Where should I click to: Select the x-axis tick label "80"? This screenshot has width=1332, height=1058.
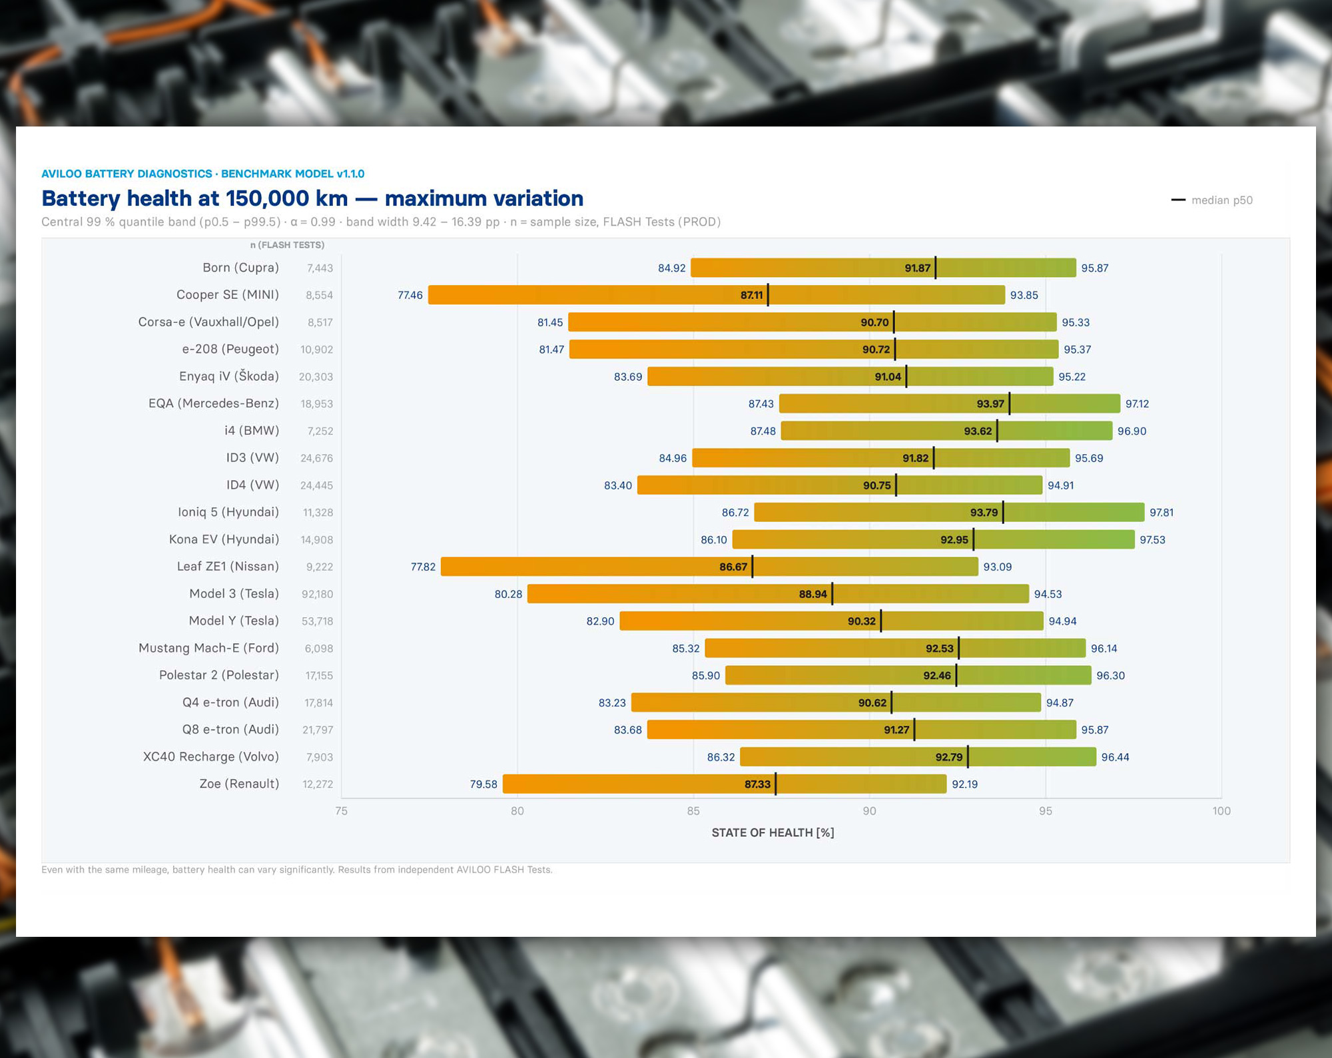[517, 811]
